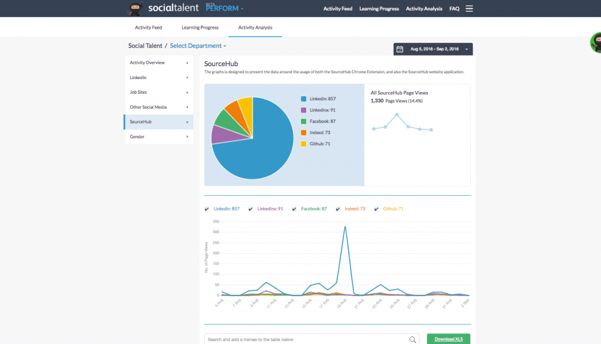Viewport: 601px width, 344px height.
Task: Open the Select Department dropdown
Action: click(x=198, y=46)
